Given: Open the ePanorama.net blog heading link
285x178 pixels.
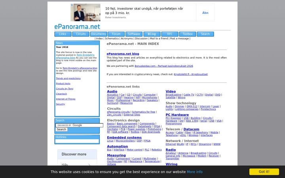Looking at the screenshot, I should (123, 54).
